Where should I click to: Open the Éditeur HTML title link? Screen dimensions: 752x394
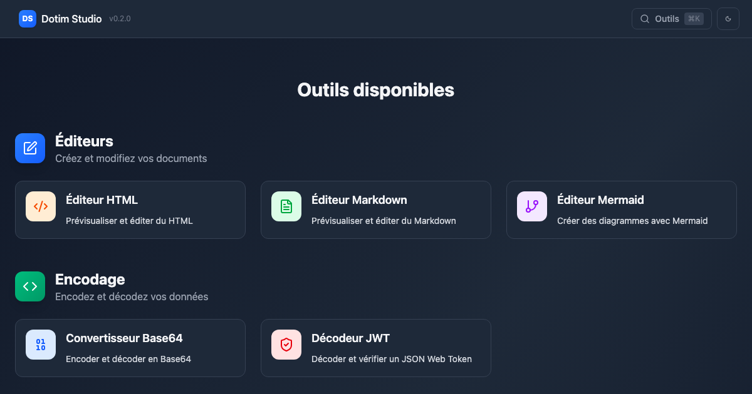coord(102,200)
